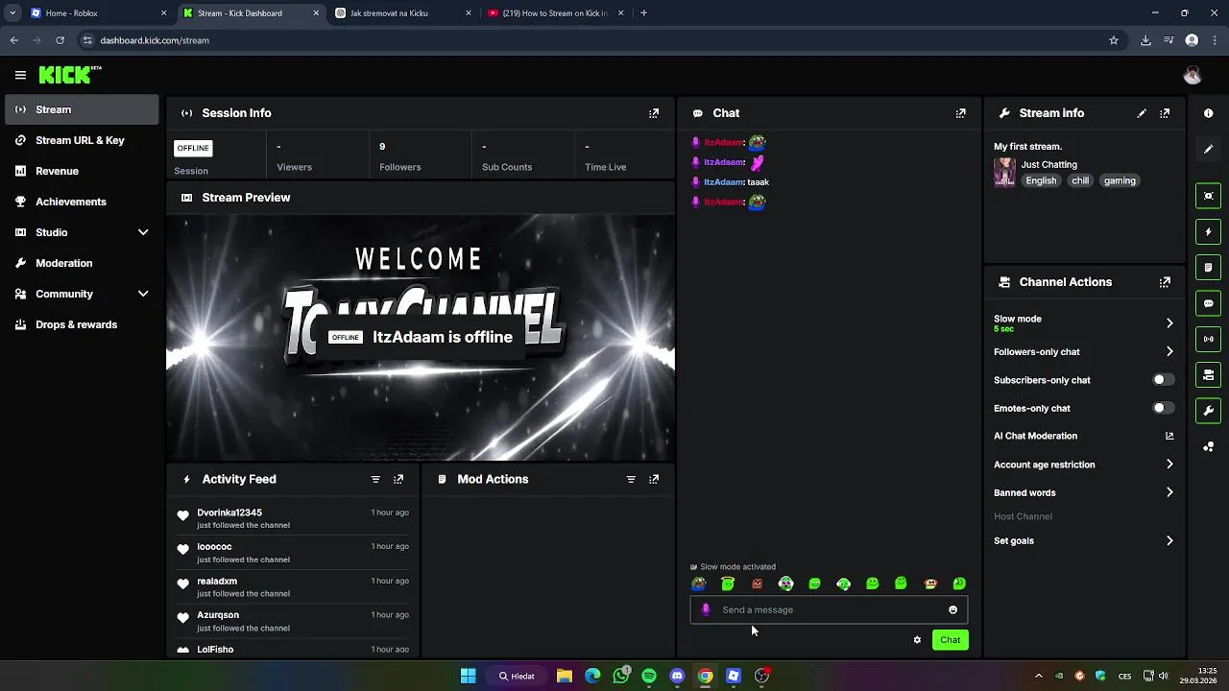Open new browser tab with plus button
Viewport: 1229px width, 691px height.
(x=643, y=13)
